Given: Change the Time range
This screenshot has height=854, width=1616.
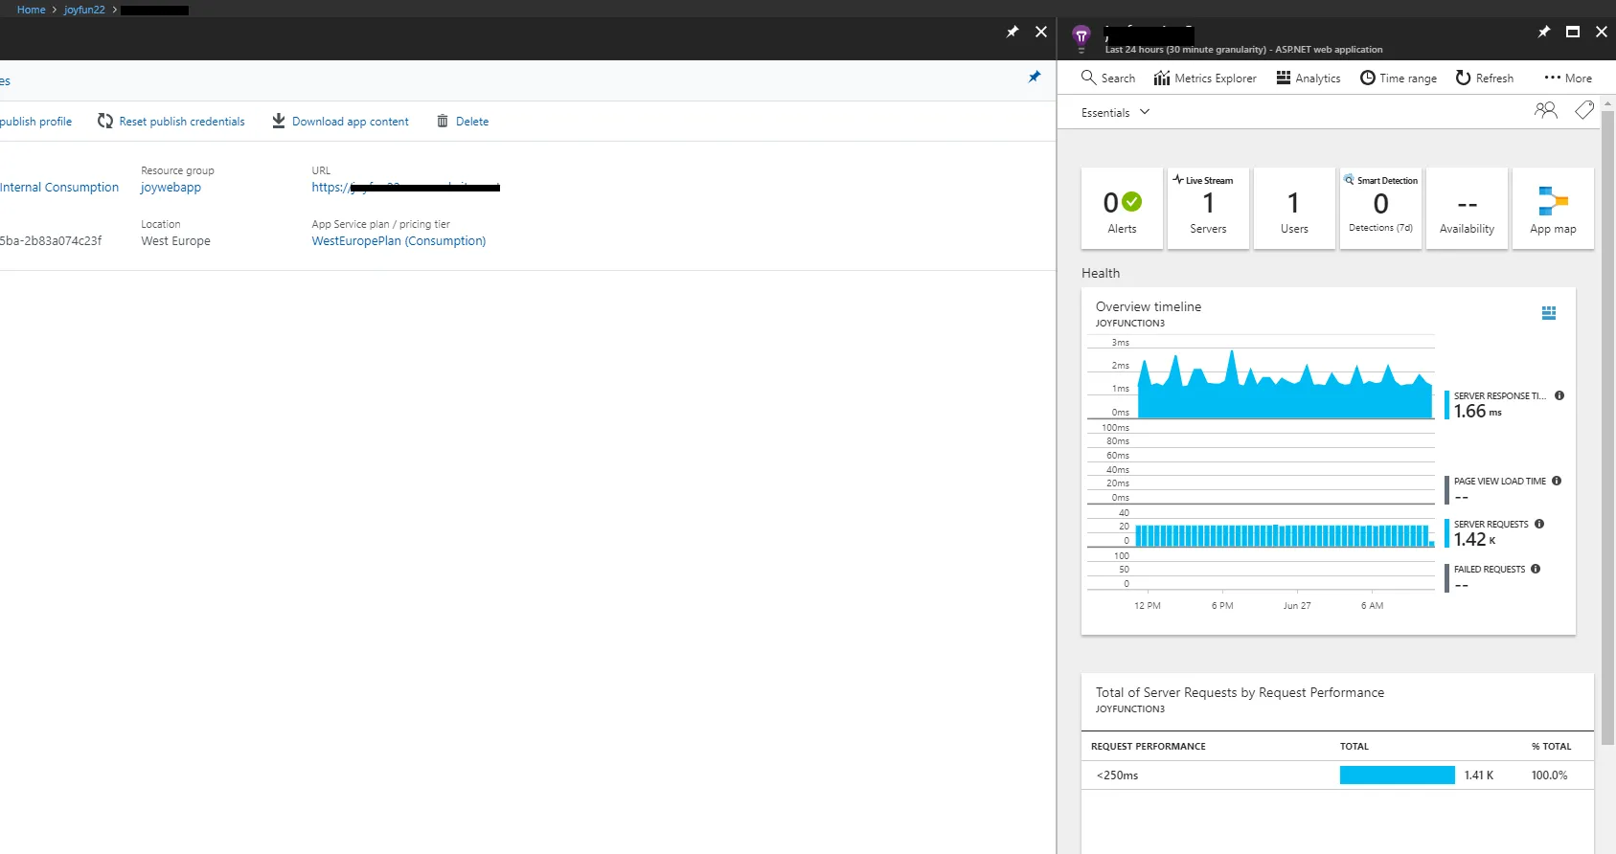Looking at the screenshot, I should tap(1399, 79).
